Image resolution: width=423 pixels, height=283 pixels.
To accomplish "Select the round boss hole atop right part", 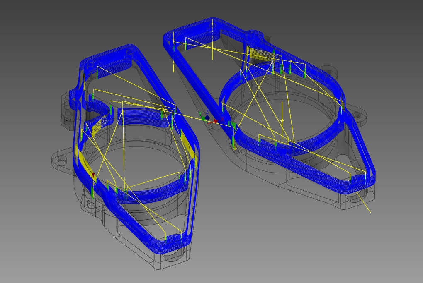I will click(256, 34).
